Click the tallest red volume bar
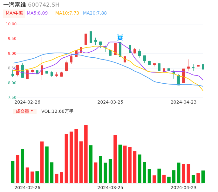Image resolution: width=218 pixels, height=192 pixels. pyautogui.click(x=86, y=154)
